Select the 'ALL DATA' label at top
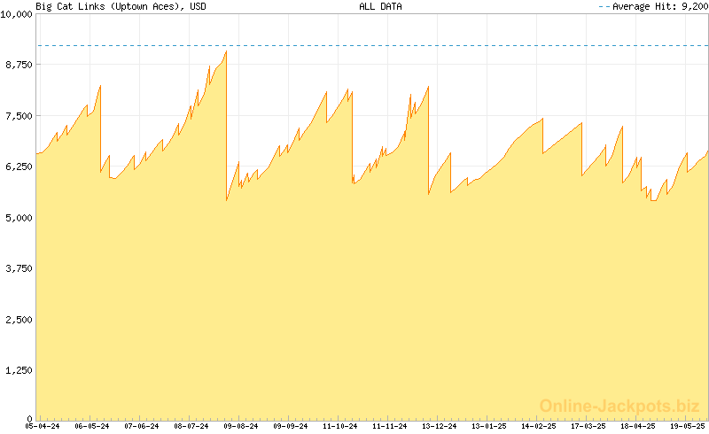Viewport: 709px width, 434px height. (380, 6)
